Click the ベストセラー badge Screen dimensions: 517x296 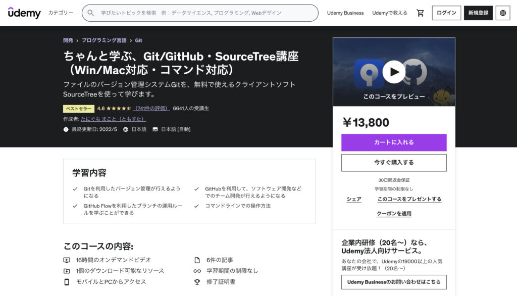(79, 109)
